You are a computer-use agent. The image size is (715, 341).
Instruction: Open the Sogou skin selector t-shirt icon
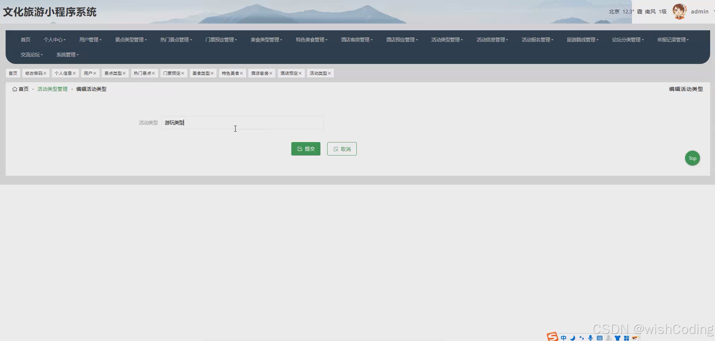click(617, 338)
